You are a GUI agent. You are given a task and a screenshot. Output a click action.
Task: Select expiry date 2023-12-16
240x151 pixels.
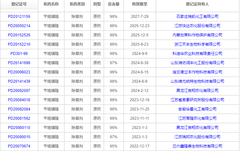(139, 100)
